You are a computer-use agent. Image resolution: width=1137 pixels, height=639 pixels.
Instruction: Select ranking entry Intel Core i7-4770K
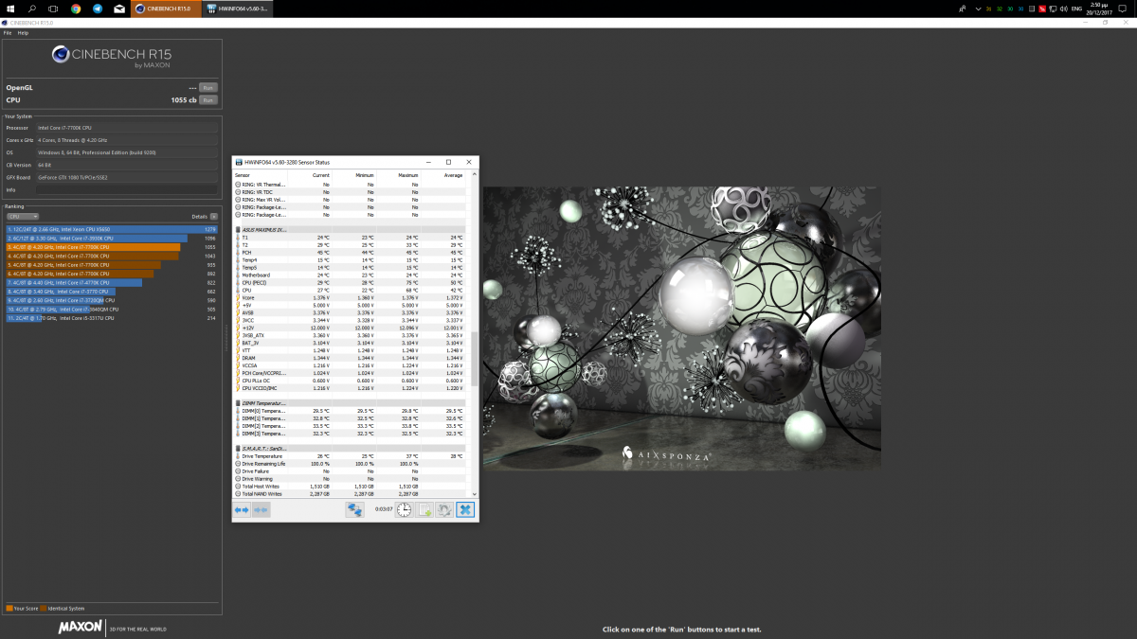(x=111, y=283)
